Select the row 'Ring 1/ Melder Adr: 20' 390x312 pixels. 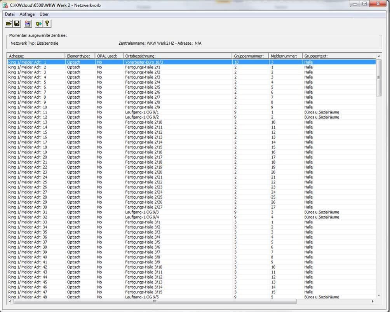click(192, 157)
